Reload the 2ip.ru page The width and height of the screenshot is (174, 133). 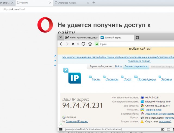coord(83,44)
